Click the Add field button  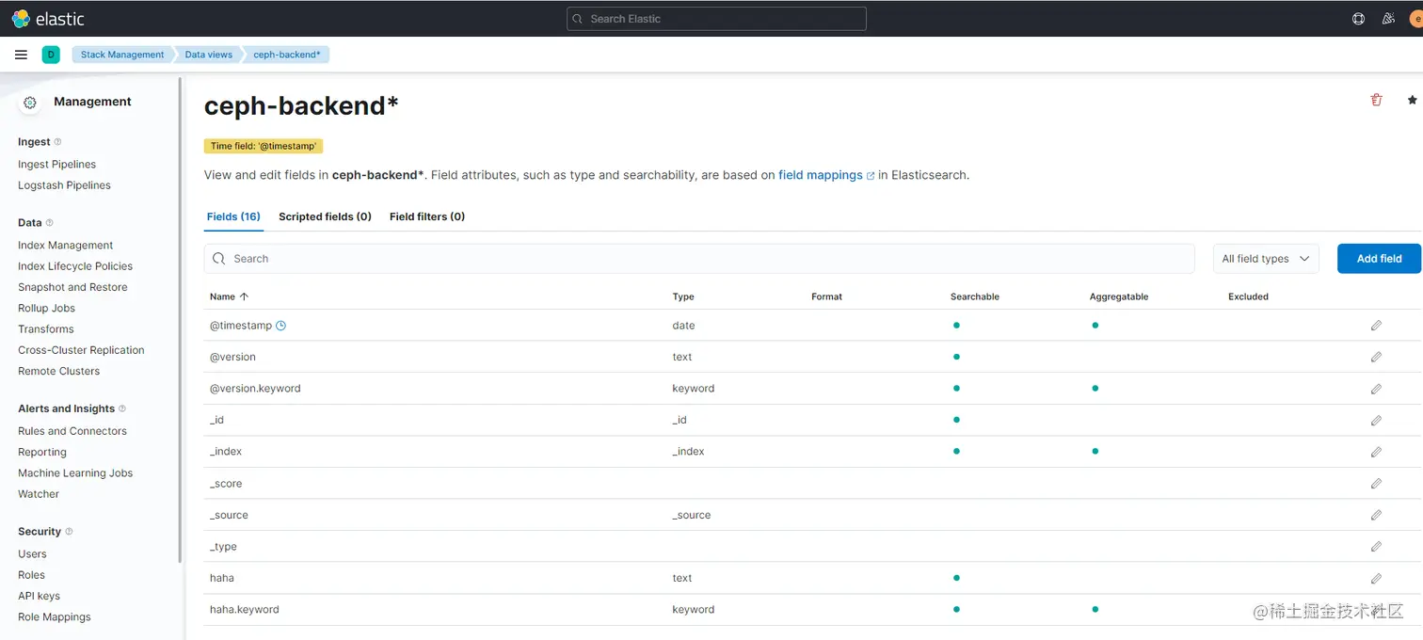(x=1379, y=259)
